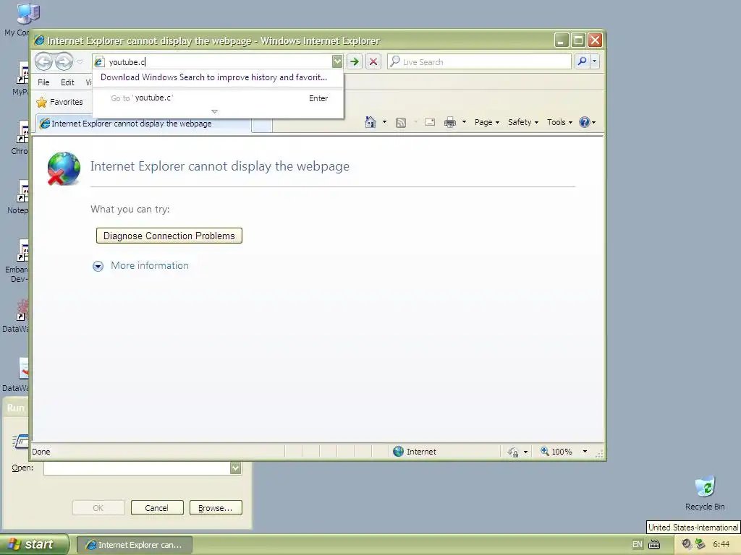The height and width of the screenshot is (555, 741).
Task: Expand the address bar autocomplete dropdown
Action: point(337,61)
